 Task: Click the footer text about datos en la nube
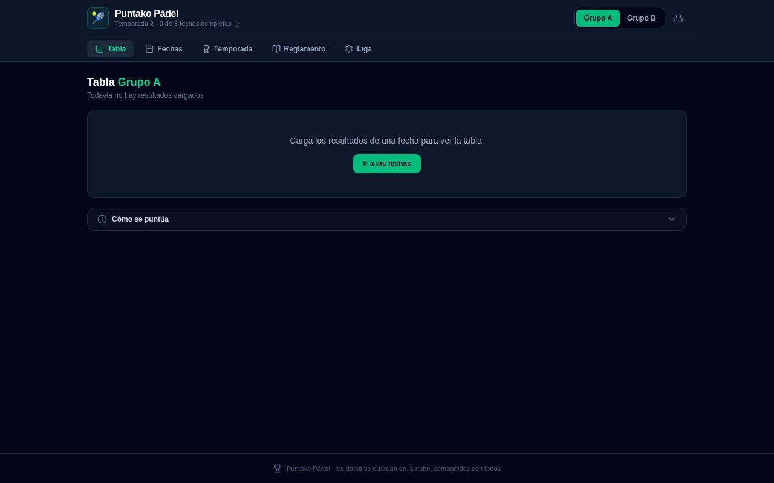(x=394, y=469)
